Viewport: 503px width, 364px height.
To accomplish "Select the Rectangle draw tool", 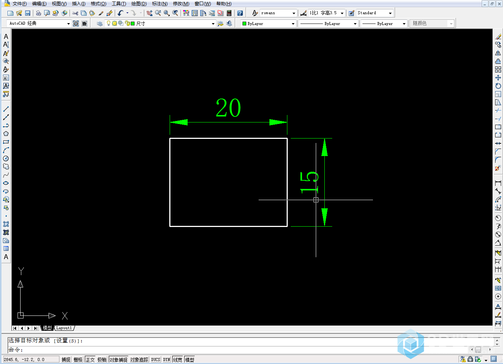I will tap(6, 142).
